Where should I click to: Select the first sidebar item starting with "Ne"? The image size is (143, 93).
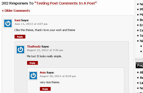point(141,4)
